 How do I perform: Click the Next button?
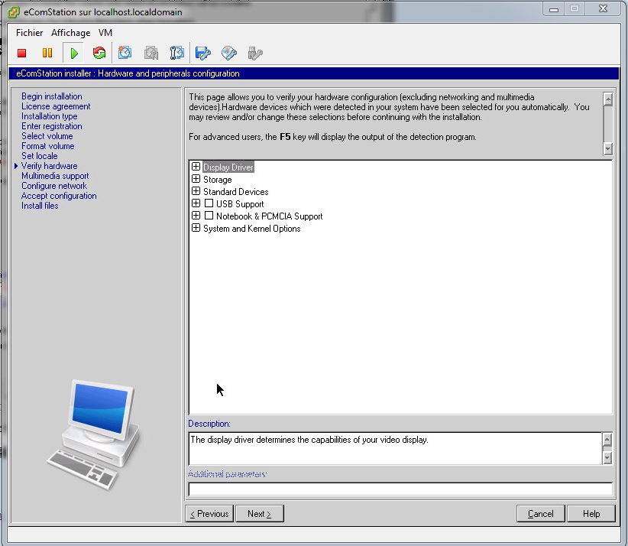coord(259,514)
